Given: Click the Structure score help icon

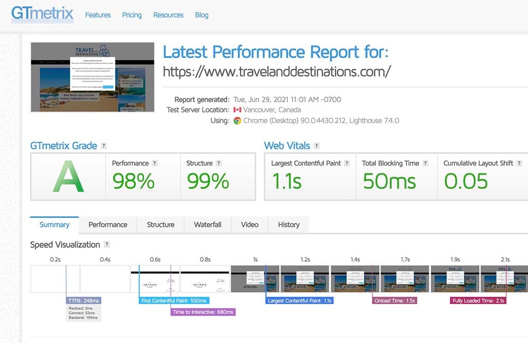Looking at the screenshot, I should click(219, 163).
